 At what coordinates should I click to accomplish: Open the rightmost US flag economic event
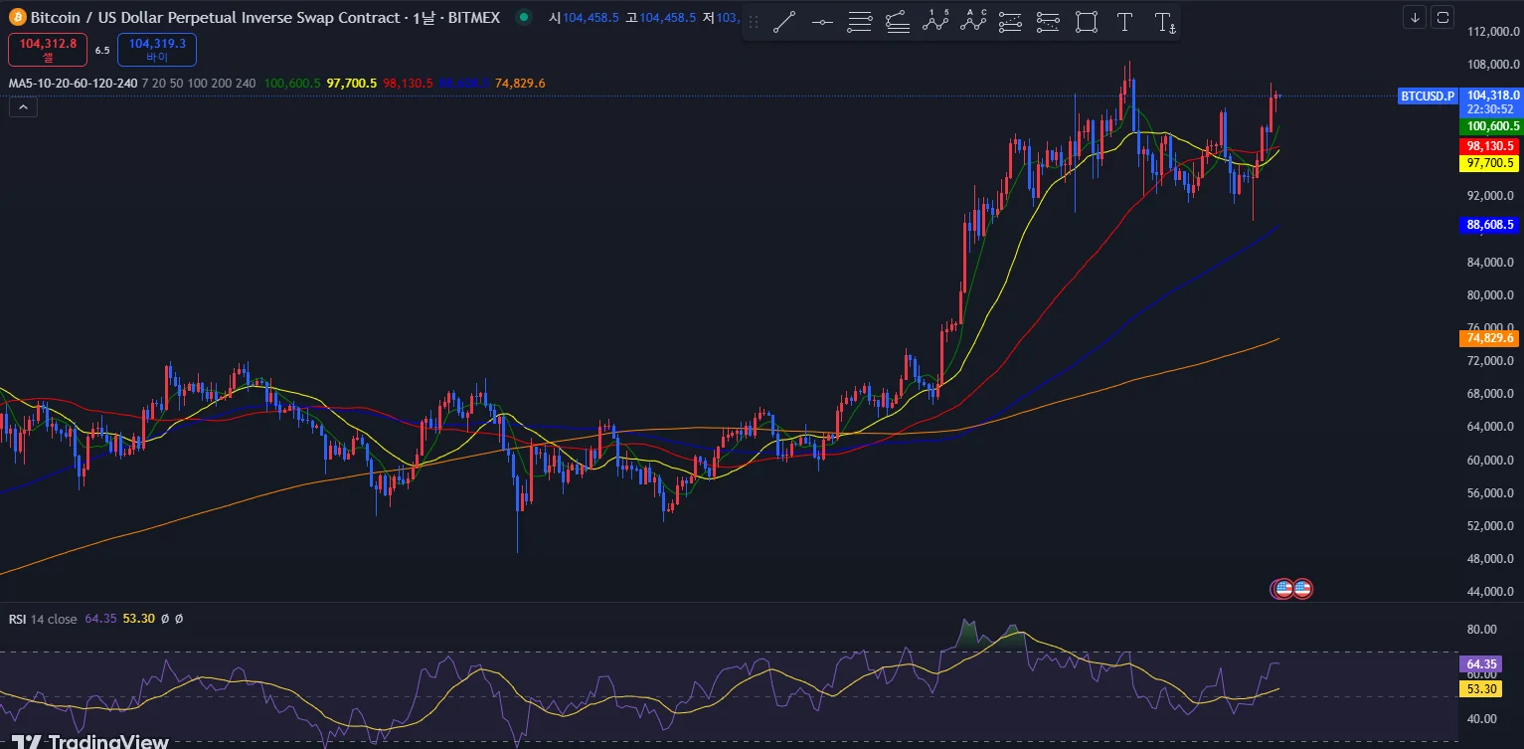point(1302,589)
